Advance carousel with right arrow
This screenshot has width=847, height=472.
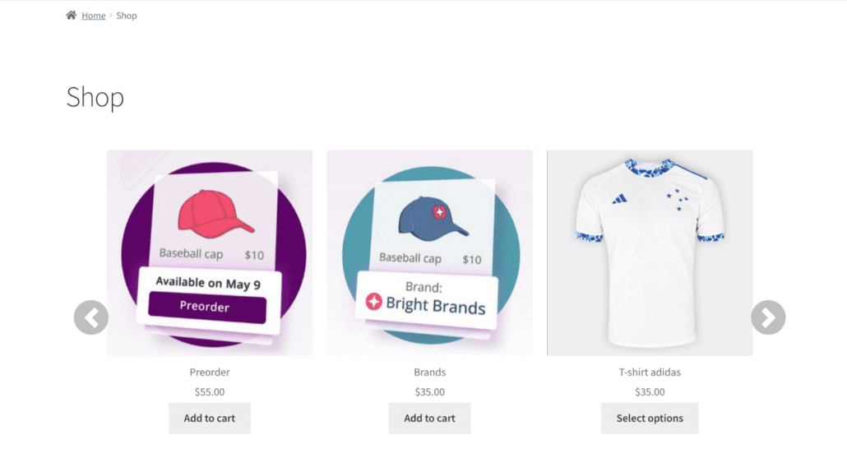point(768,317)
